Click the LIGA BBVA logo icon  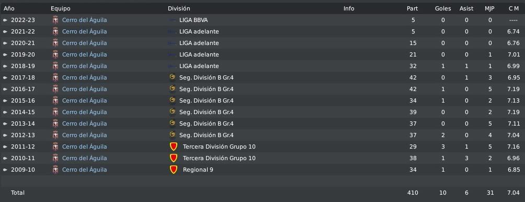coord(173,20)
